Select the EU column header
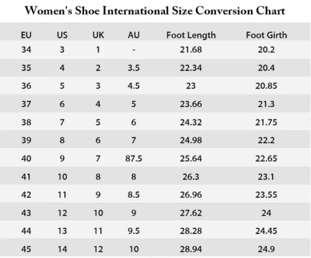The height and width of the screenshot is (258, 311). pyautogui.click(x=26, y=35)
